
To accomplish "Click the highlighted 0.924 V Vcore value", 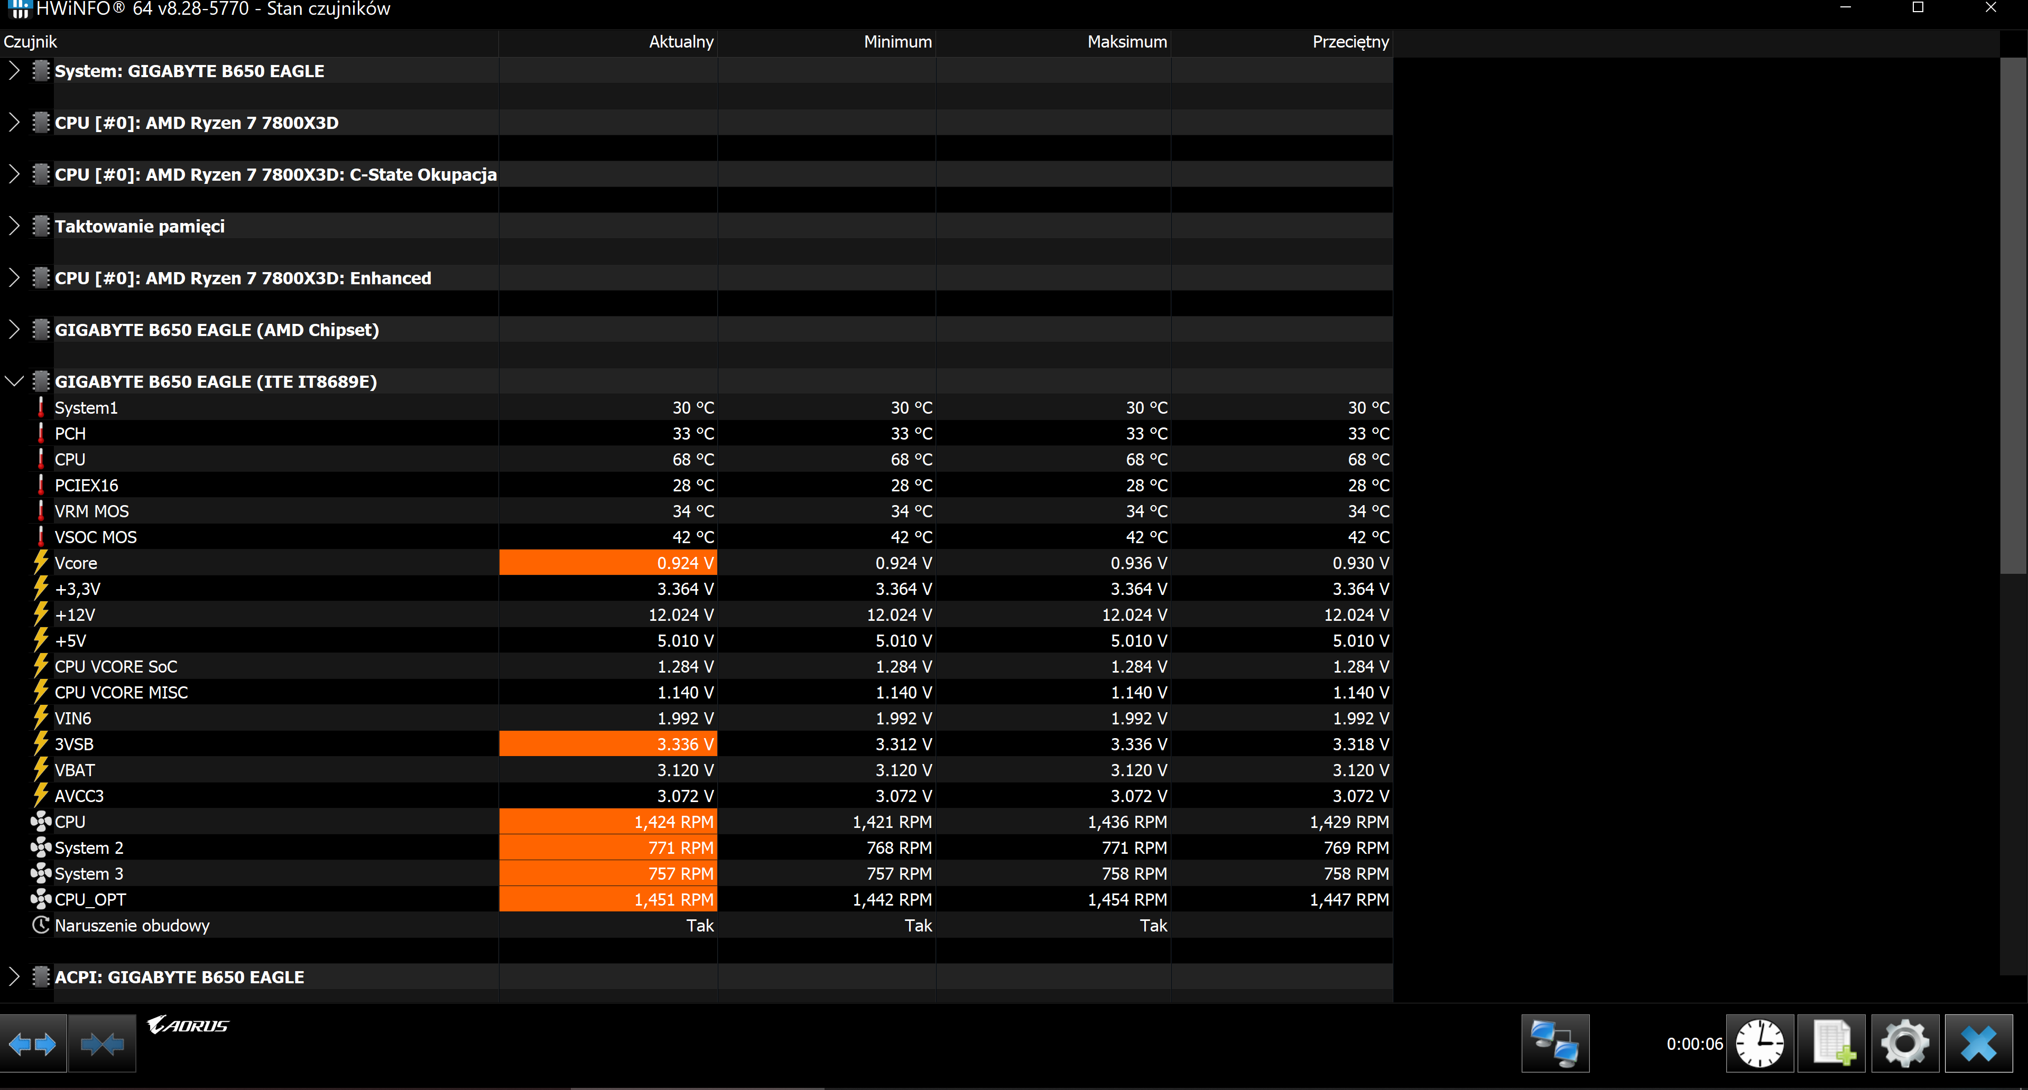I will click(x=608, y=562).
